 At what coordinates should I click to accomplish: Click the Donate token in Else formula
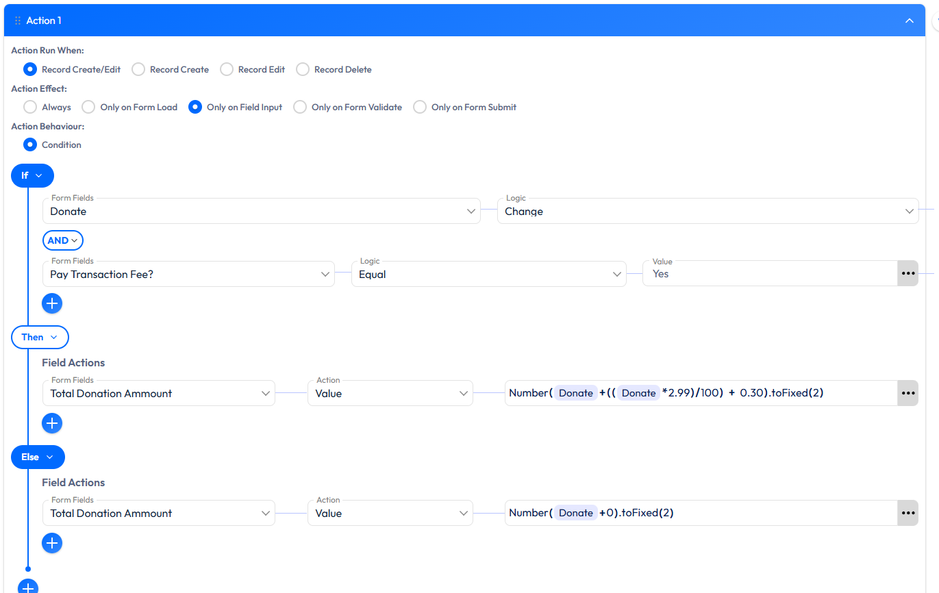(x=576, y=513)
